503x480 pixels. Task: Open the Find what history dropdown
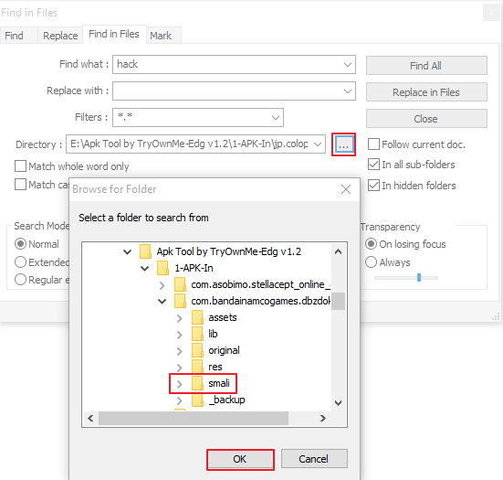(x=348, y=65)
